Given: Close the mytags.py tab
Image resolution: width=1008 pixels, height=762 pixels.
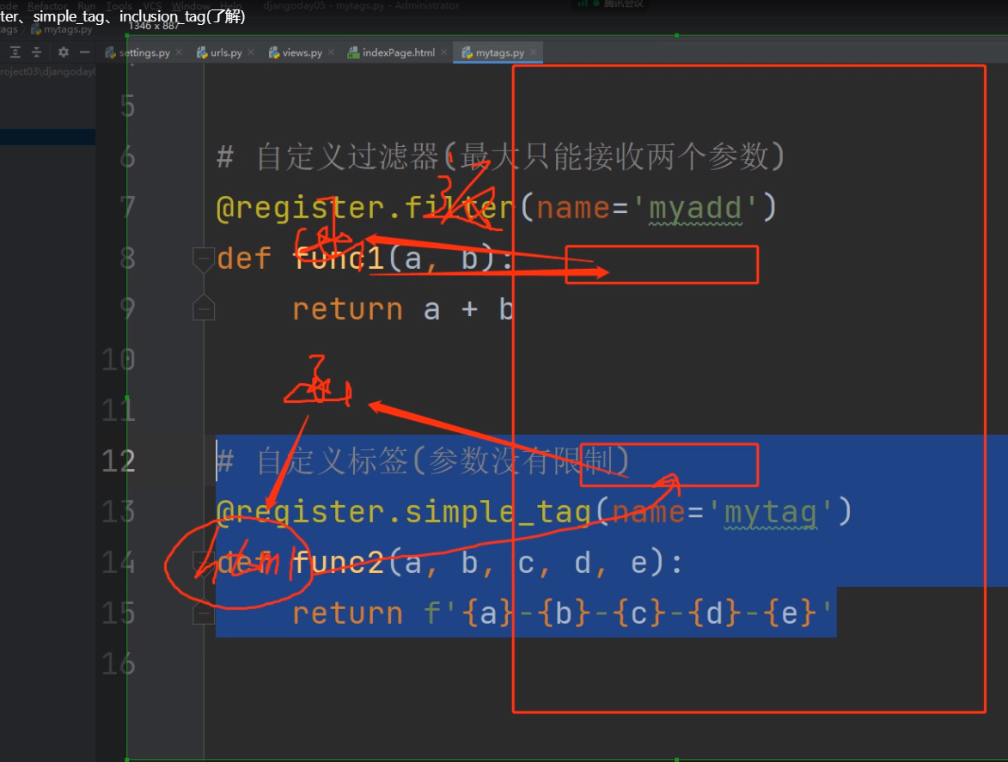Looking at the screenshot, I should pyautogui.click(x=533, y=52).
